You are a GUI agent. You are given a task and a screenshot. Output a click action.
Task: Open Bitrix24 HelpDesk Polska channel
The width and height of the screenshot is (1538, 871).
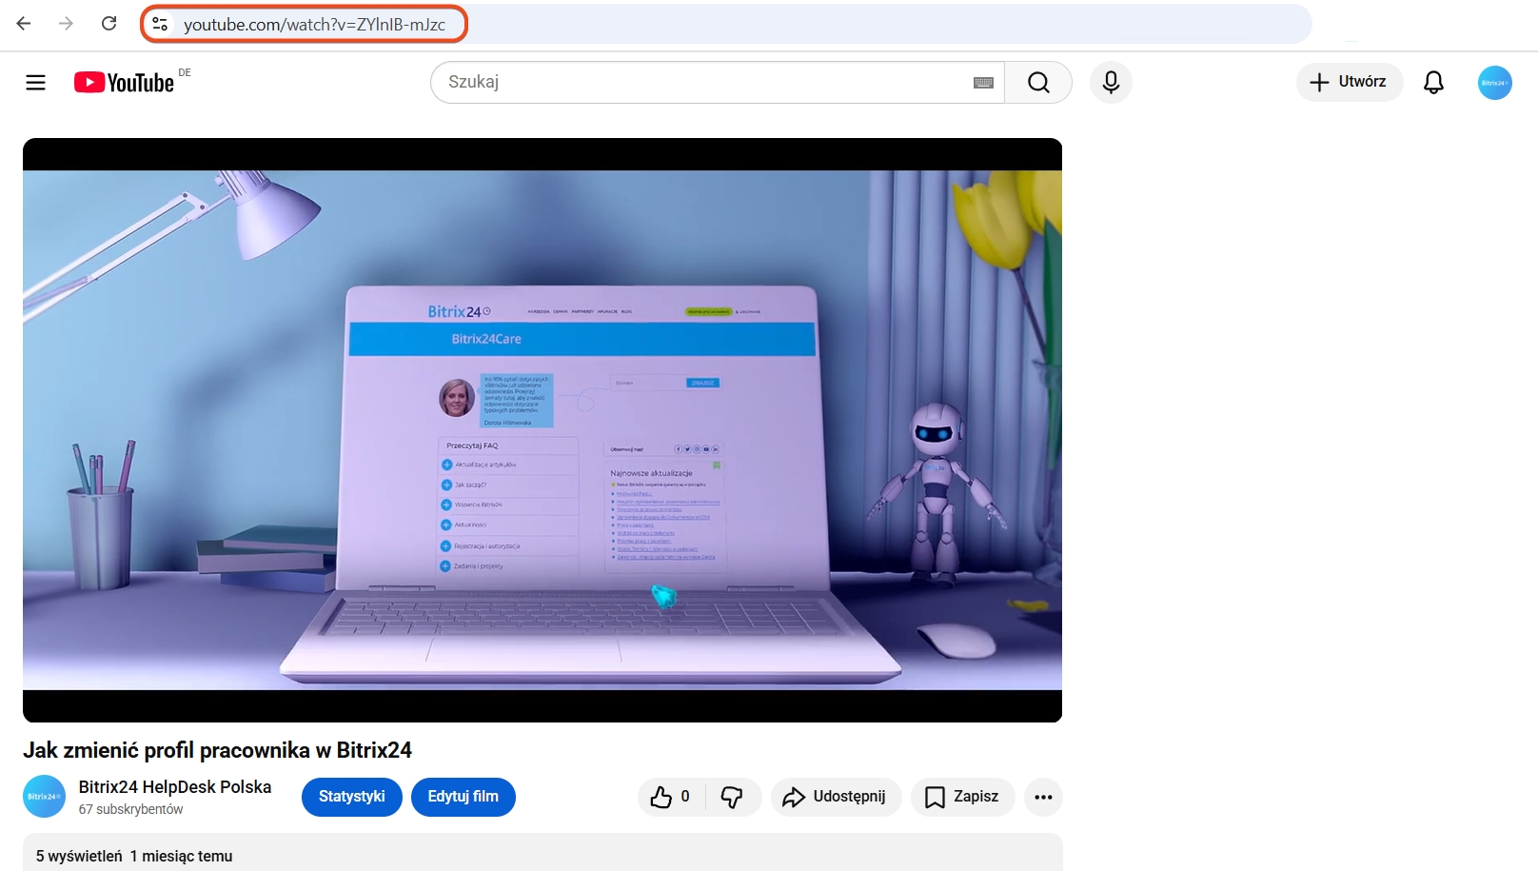tap(175, 787)
